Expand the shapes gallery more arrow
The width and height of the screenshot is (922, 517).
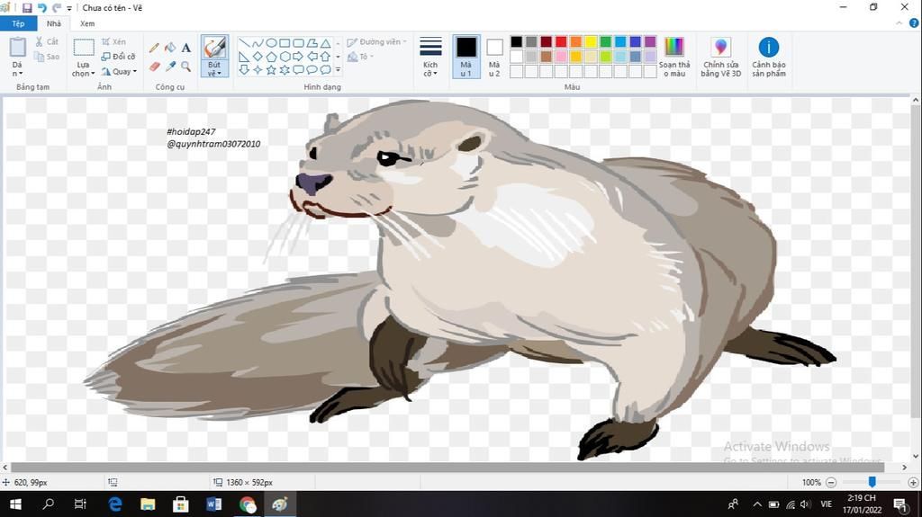339,70
